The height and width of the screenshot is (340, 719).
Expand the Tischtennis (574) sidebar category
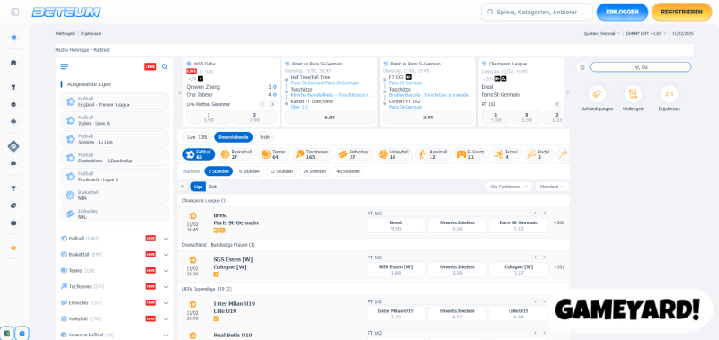tap(166, 286)
